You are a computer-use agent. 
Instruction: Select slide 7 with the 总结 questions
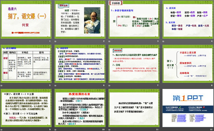(134, 64)
